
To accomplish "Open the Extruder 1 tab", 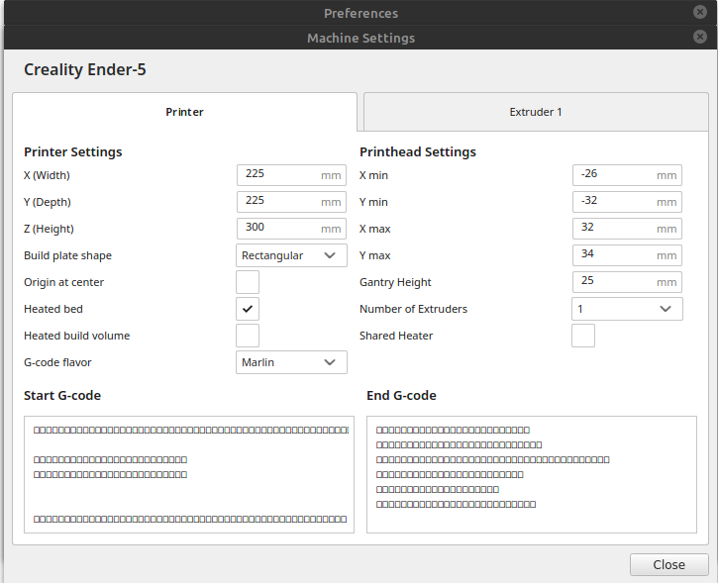I will (x=536, y=112).
